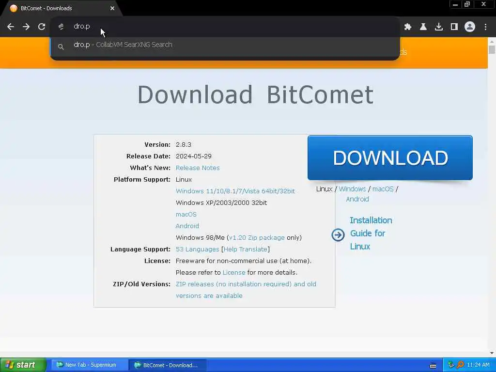Open Windows 11/10/8.1/7/Vista 64bit/32bit link
496x372 pixels.
(235, 191)
